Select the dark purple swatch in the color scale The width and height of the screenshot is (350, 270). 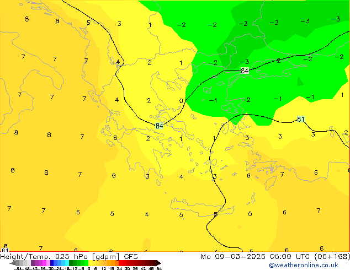coord(33,263)
